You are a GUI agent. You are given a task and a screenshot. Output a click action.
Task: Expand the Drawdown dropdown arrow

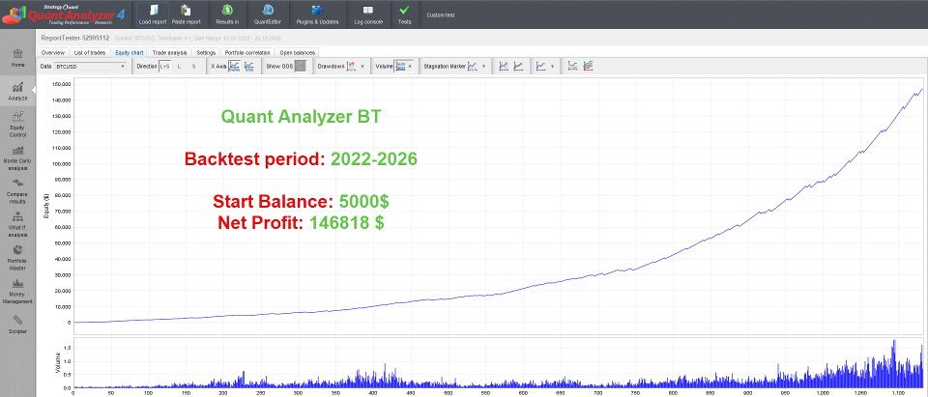[x=362, y=67]
